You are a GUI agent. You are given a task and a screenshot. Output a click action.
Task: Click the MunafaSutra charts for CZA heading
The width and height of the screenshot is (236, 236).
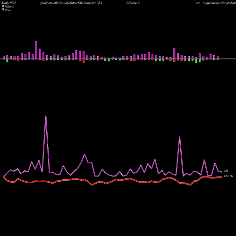(71, 3)
